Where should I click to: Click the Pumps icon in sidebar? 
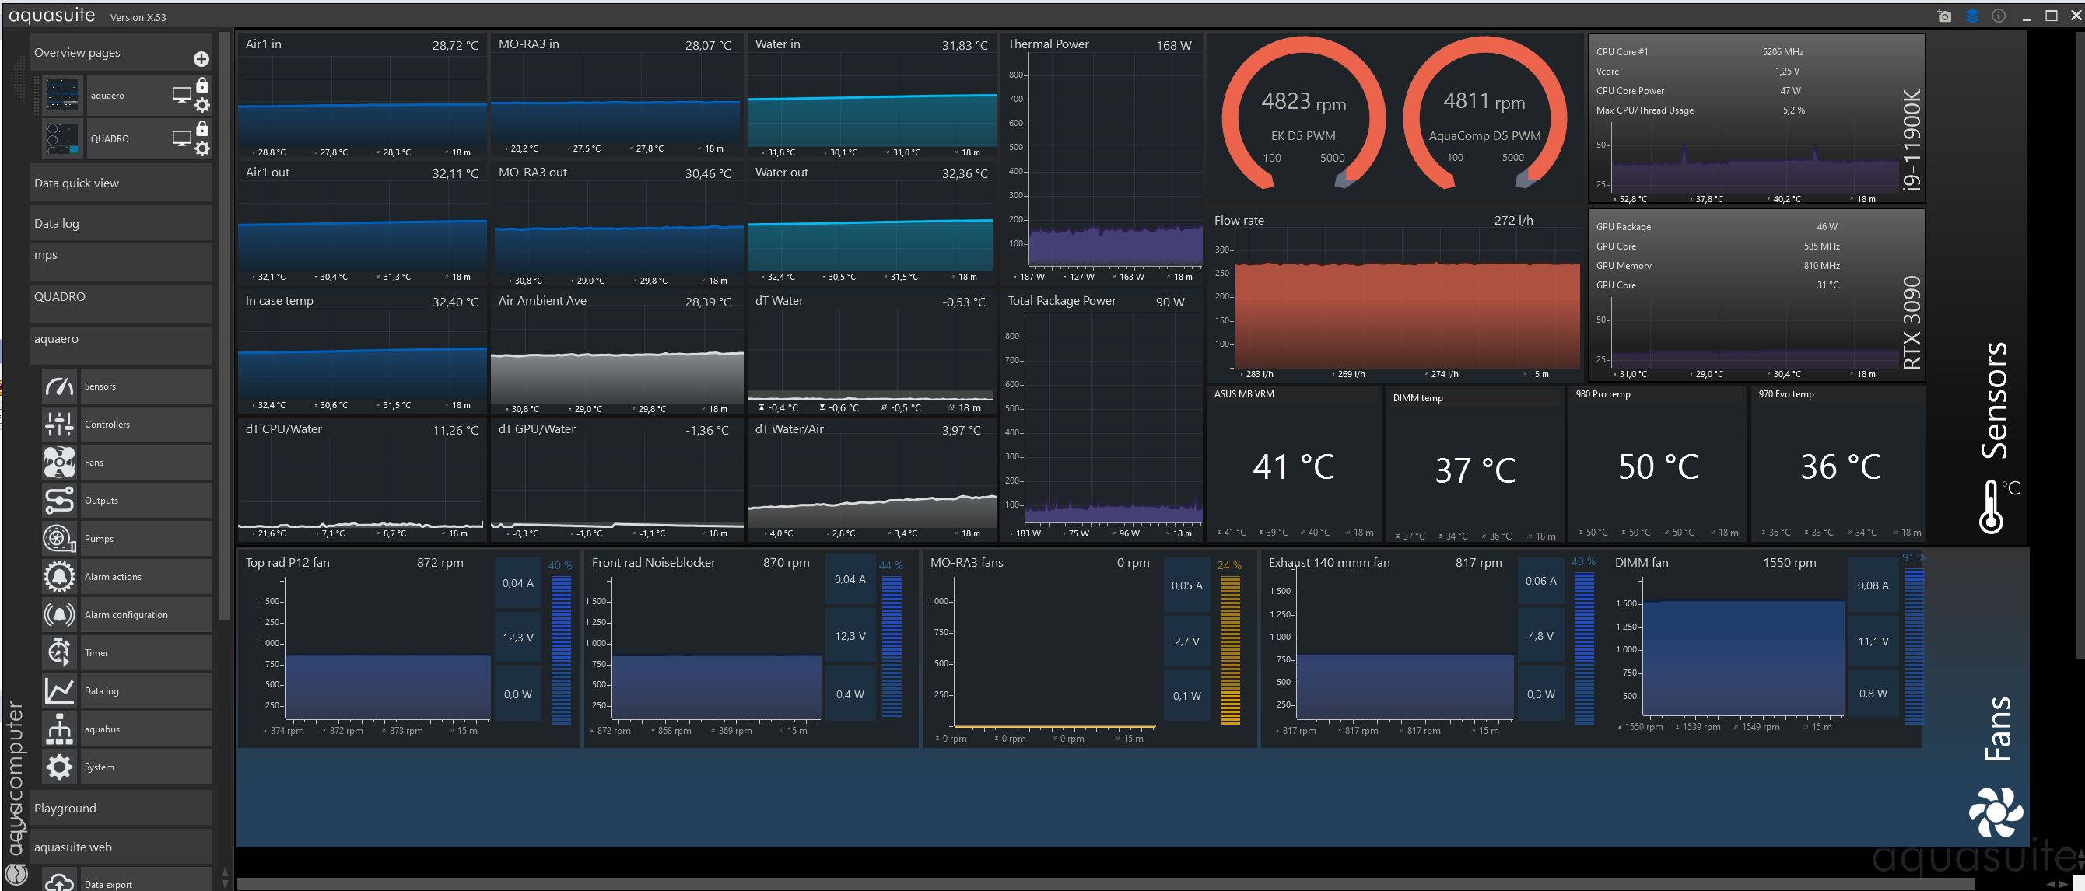(59, 539)
